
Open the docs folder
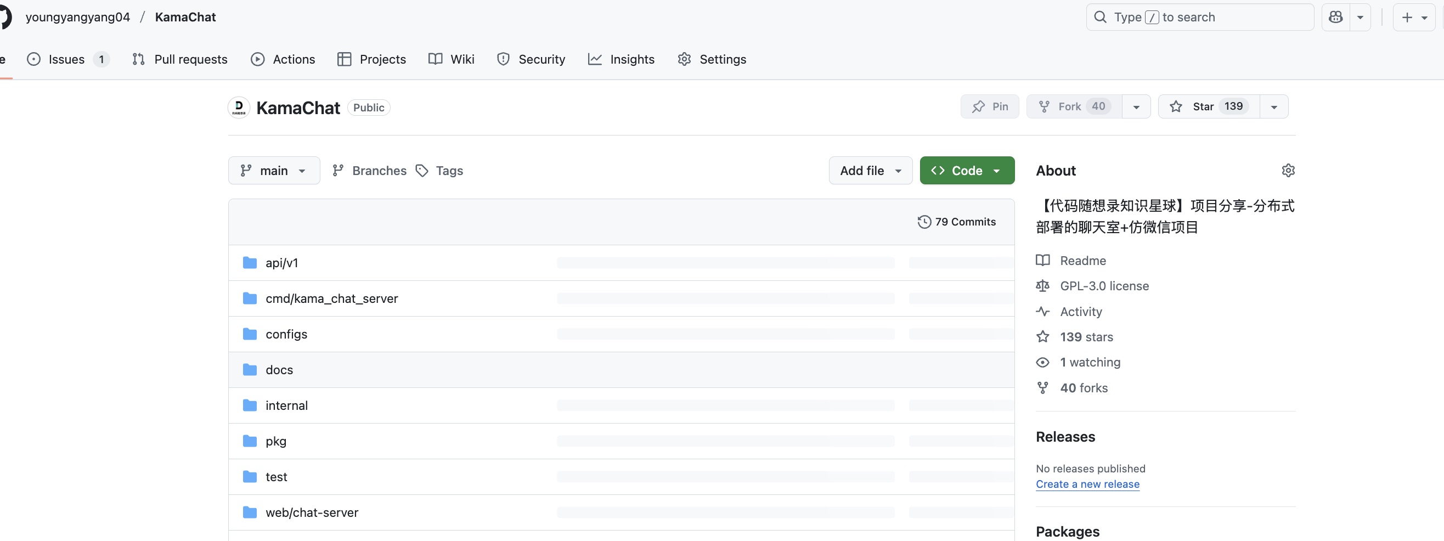(x=279, y=370)
